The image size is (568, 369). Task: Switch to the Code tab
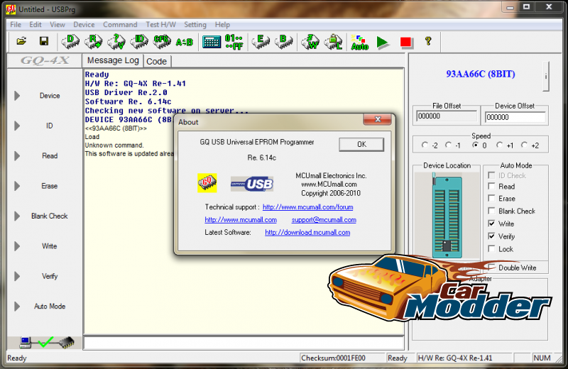click(x=156, y=61)
